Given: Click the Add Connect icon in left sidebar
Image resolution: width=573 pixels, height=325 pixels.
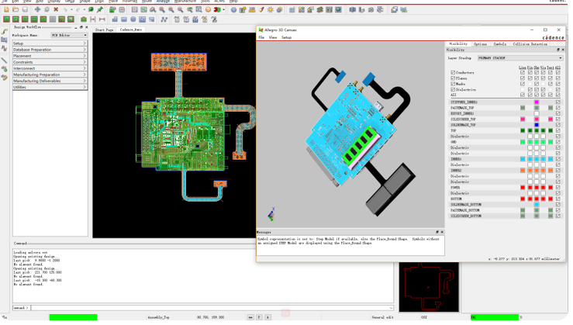Looking at the screenshot, I should coord(5,32).
